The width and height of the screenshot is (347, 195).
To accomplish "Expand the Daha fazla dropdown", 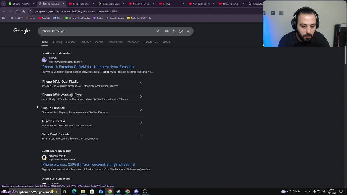I will click(151, 42).
